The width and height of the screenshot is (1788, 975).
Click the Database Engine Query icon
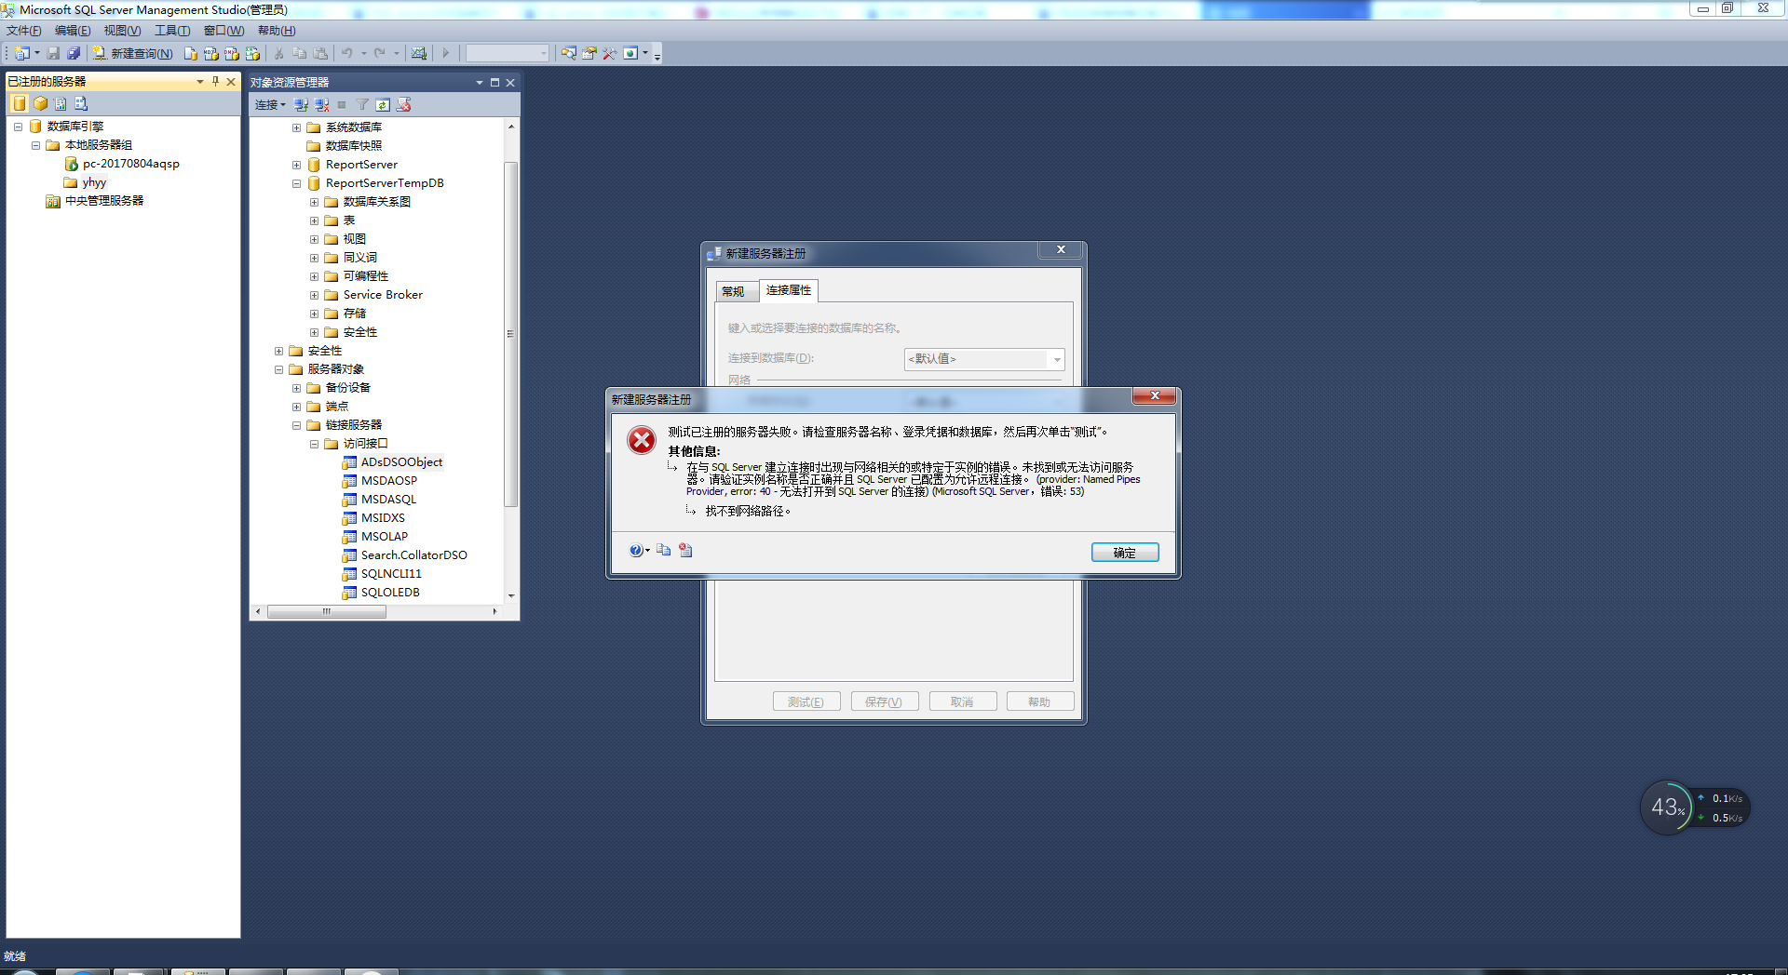[191, 54]
